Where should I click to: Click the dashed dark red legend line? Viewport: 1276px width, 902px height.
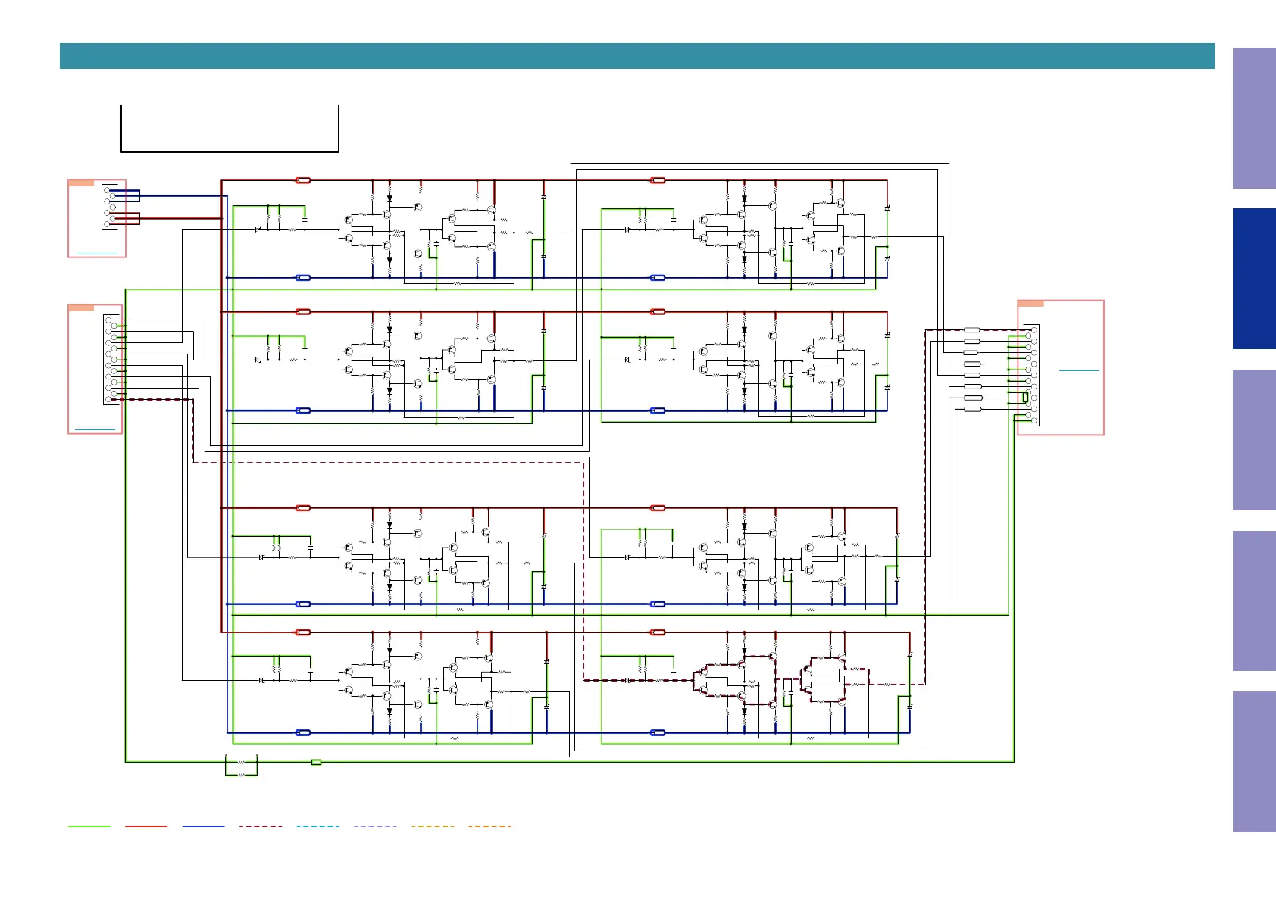(261, 826)
